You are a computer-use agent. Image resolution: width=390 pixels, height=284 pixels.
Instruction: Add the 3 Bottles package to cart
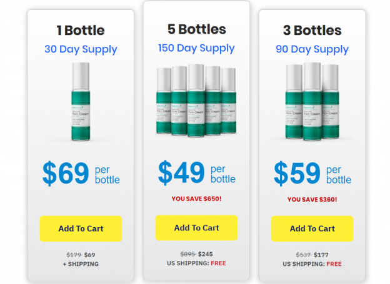pyautogui.click(x=312, y=228)
